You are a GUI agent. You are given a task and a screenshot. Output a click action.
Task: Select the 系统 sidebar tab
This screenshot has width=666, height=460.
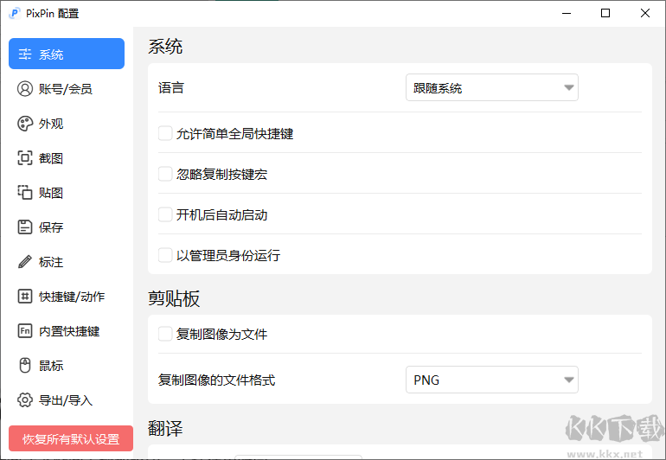[x=67, y=54]
